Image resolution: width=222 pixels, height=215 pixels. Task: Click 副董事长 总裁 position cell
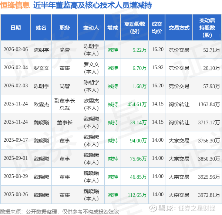point(65,104)
